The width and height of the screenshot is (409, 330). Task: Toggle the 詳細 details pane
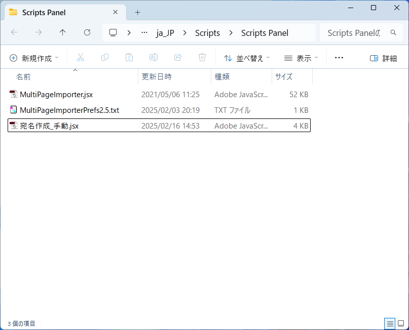click(x=384, y=58)
